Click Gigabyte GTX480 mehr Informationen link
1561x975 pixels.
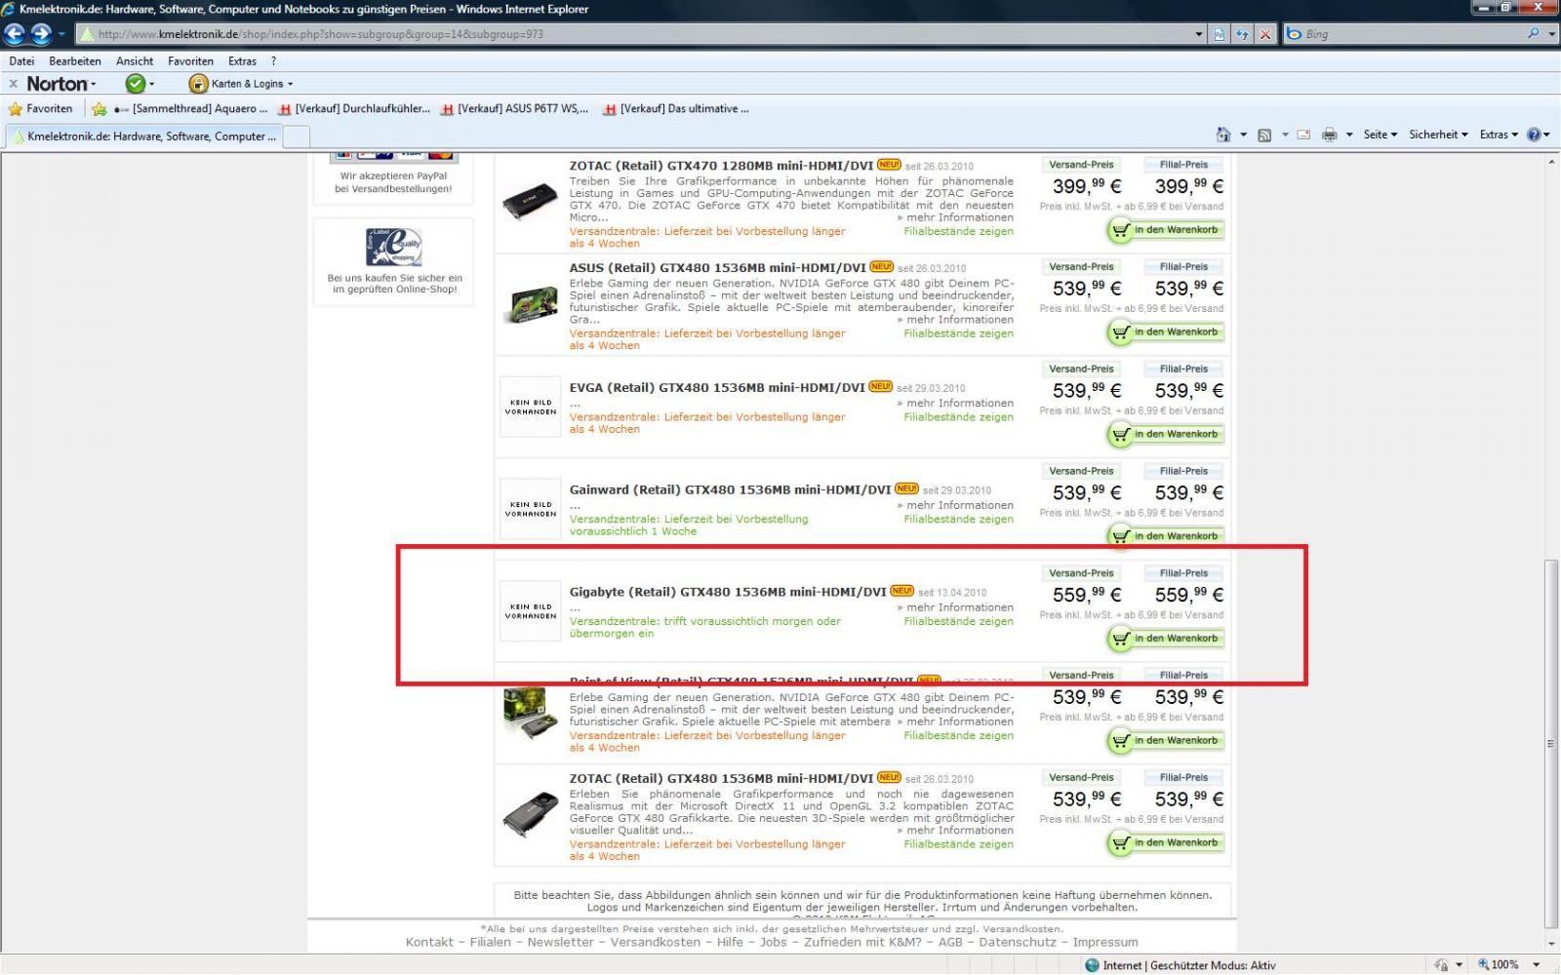pos(955,607)
